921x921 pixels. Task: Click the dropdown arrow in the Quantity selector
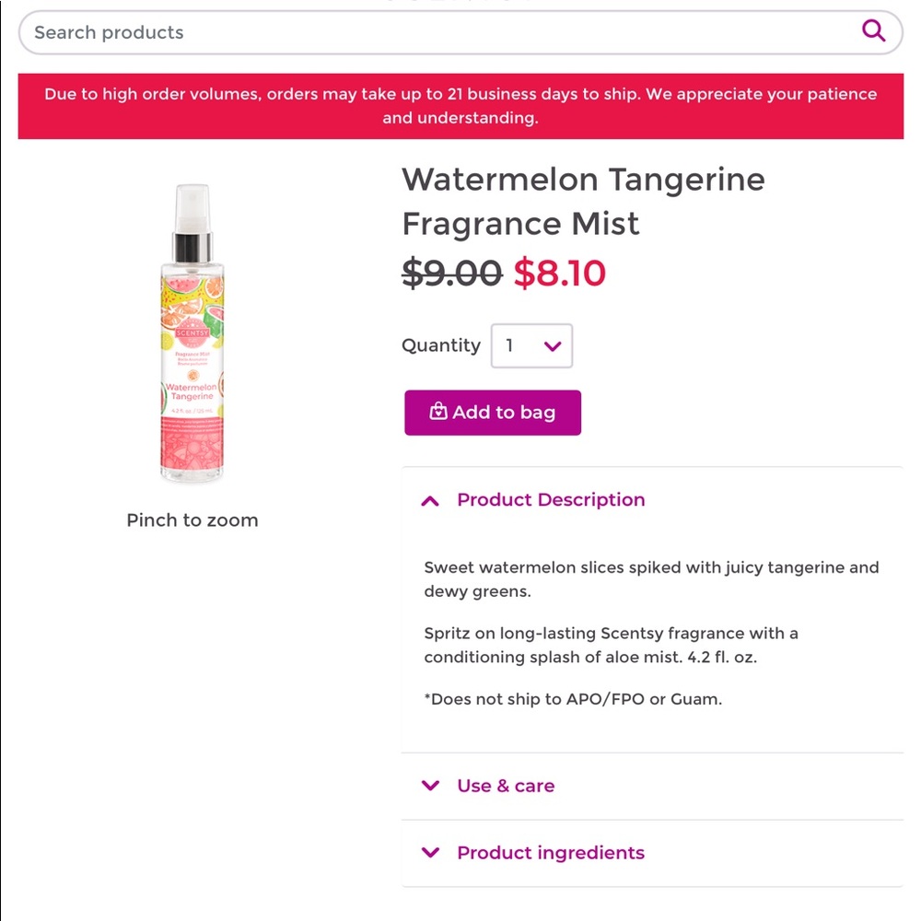(x=553, y=345)
